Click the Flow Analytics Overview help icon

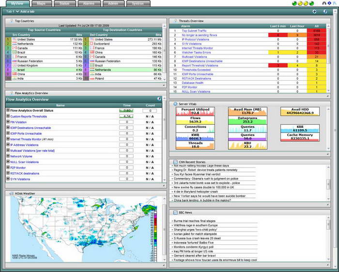159,99
